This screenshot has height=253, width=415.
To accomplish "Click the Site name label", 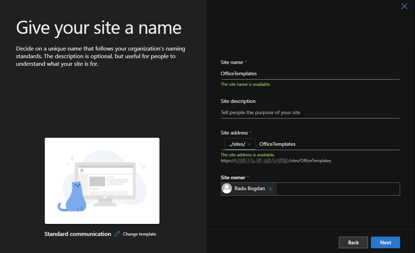I will click(x=232, y=62).
